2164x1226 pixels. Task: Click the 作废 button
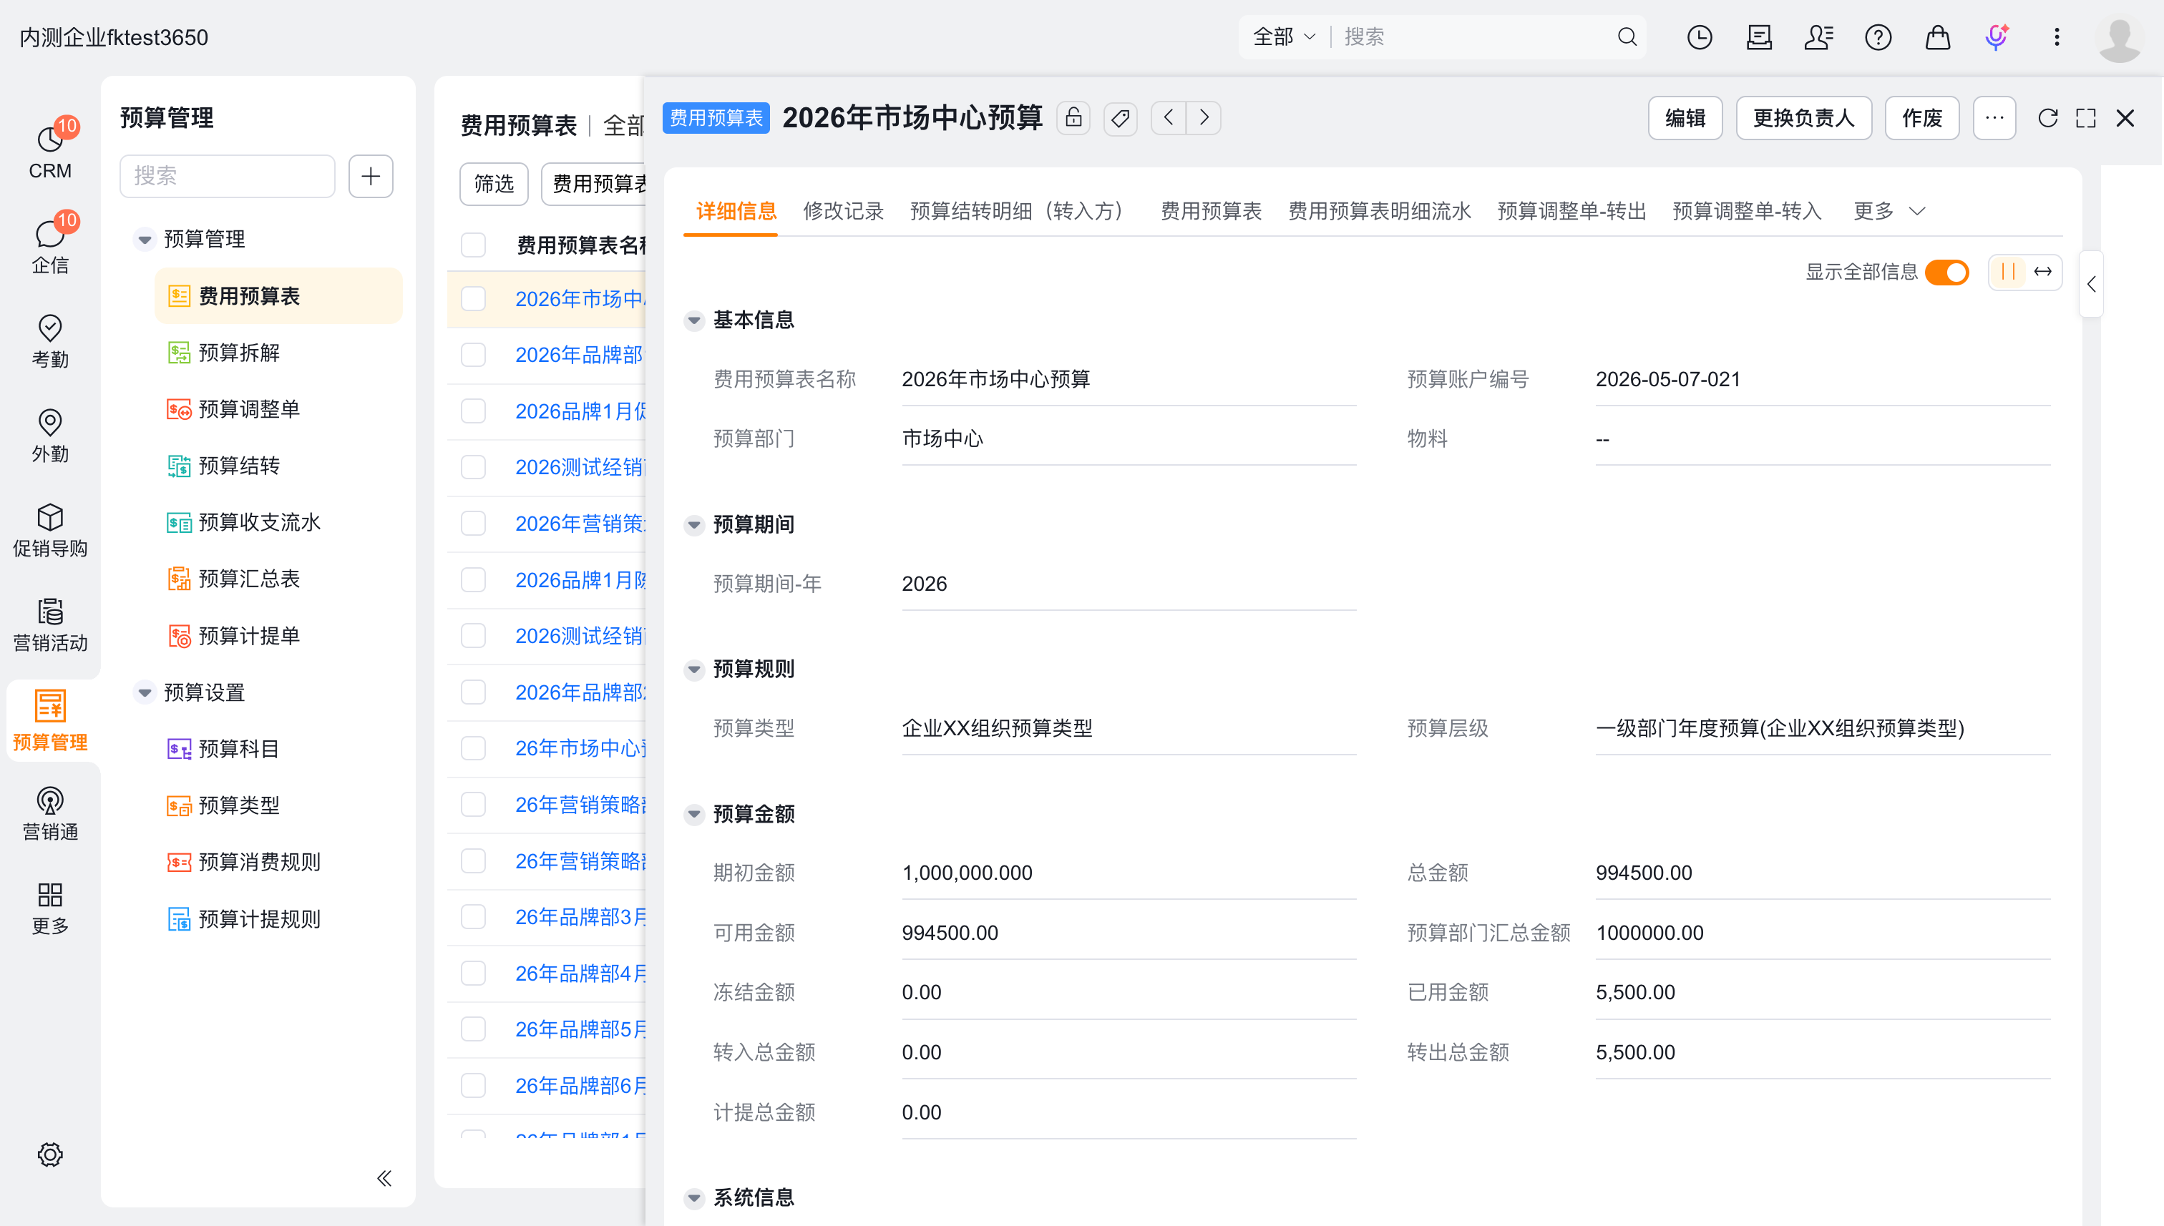pyautogui.click(x=1921, y=118)
